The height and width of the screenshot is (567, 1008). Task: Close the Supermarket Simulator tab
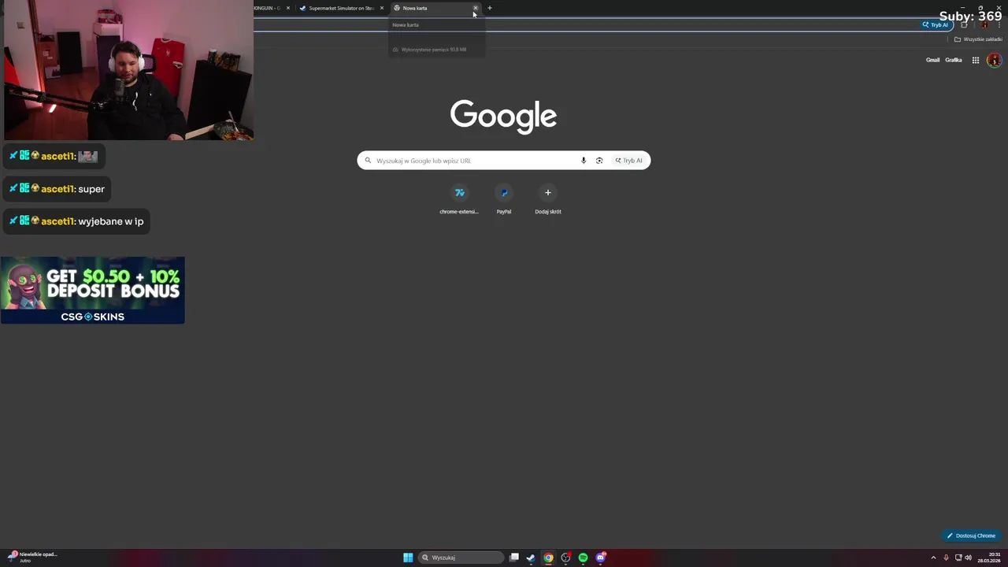[382, 8]
